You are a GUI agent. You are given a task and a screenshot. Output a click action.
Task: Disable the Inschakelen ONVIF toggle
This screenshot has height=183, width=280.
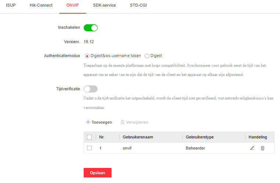click(91, 28)
